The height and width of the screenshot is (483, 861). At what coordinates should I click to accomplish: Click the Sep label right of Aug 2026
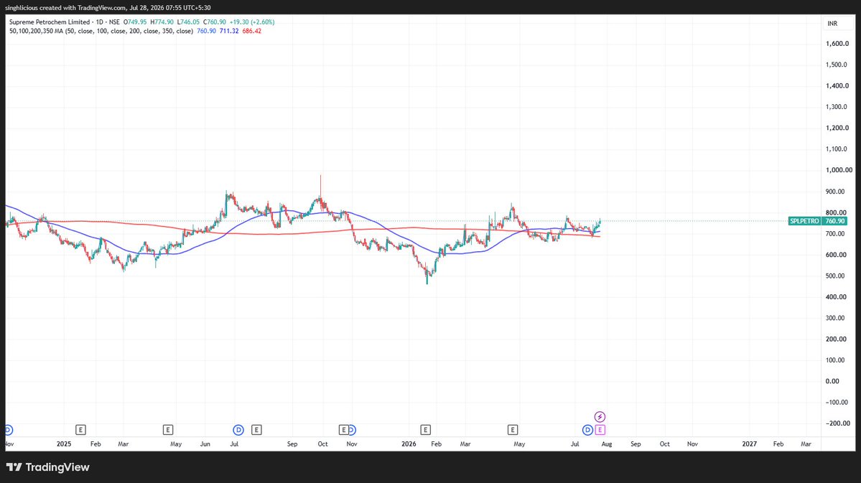click(x=636, y=444)
